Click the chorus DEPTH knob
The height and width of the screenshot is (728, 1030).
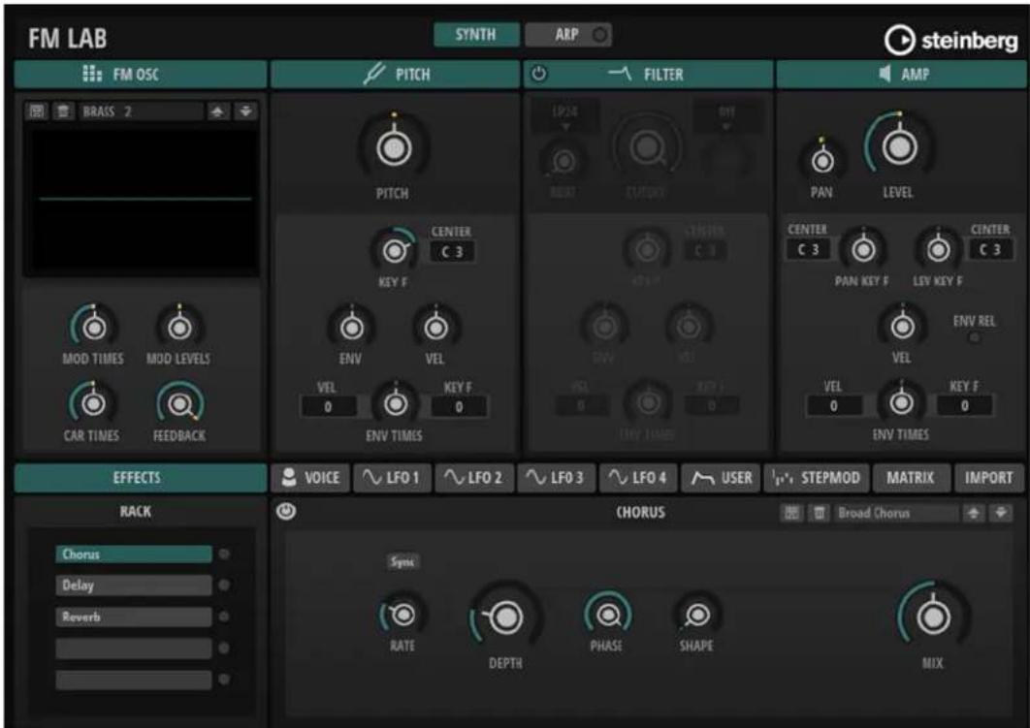tap(505, 617)
